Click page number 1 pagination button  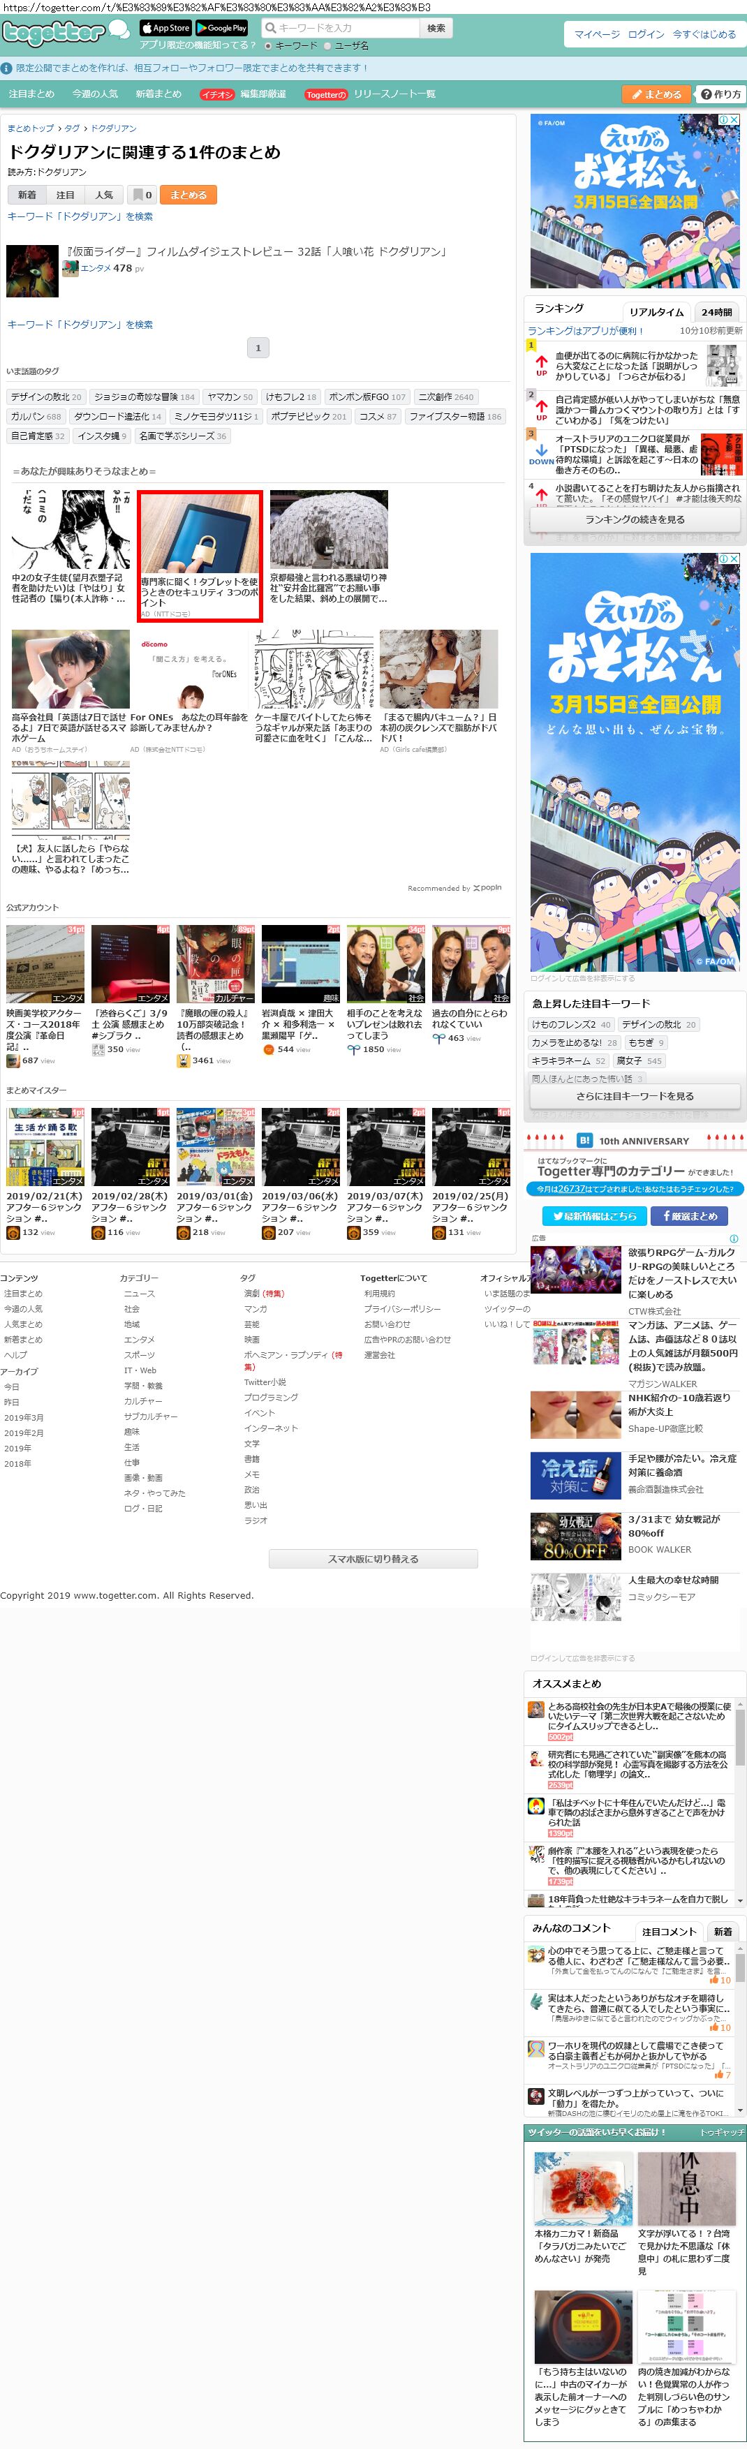pyautogui.click(x=258, y=348)
